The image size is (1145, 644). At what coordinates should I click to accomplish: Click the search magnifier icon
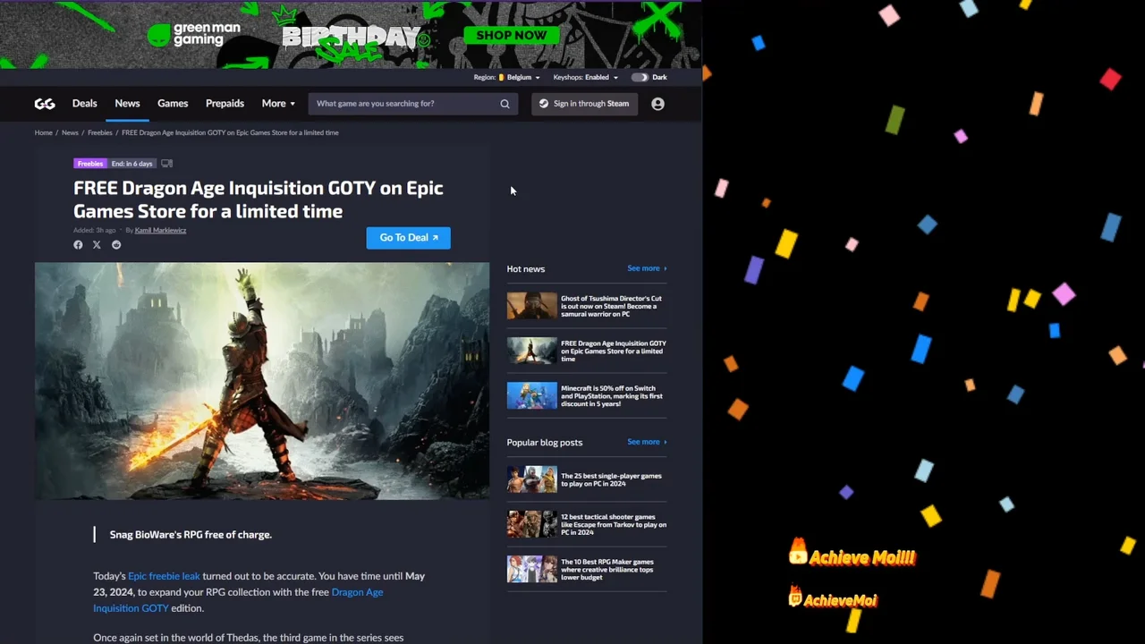click(x=505, y=104)
